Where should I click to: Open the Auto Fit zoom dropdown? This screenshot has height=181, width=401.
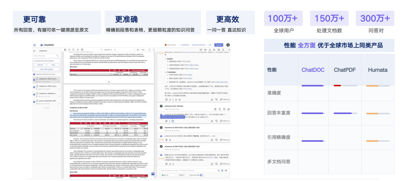pyautogui.click(x=108, y=50)
